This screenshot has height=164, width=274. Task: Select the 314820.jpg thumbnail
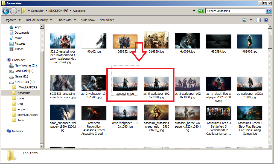[x=156, y=40]
